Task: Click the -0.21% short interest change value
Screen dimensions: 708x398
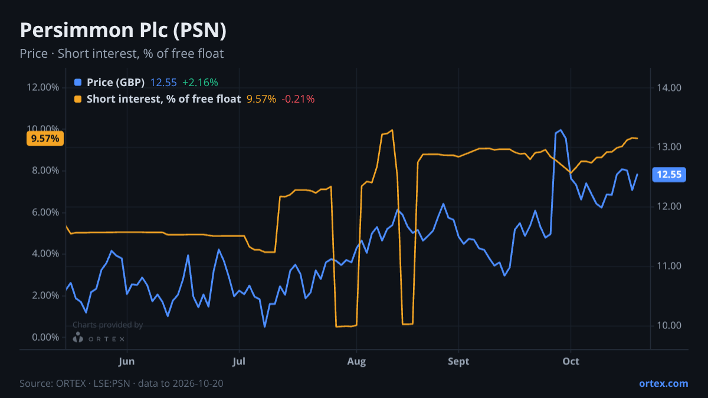Action: 299,99
